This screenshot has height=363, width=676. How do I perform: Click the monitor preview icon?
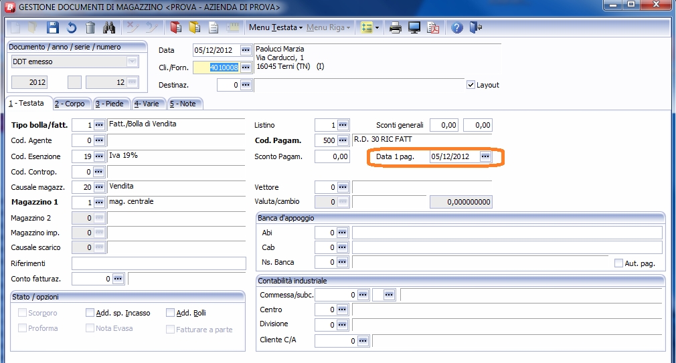pos(414,27)
